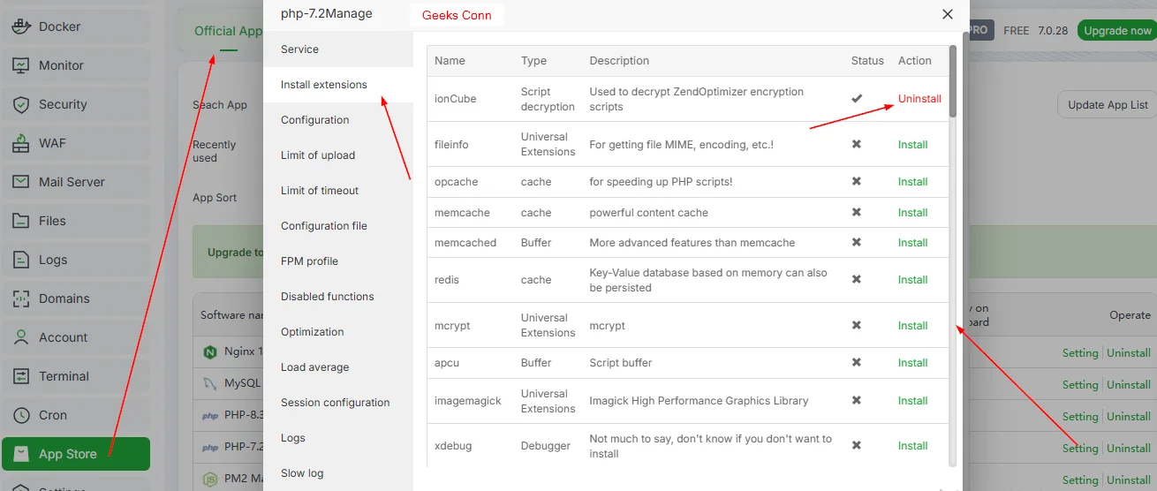Image resolution: width=1157 pixels, height=491 pixels.
Task: Install the memcached extension
Action: pos(912,243)
